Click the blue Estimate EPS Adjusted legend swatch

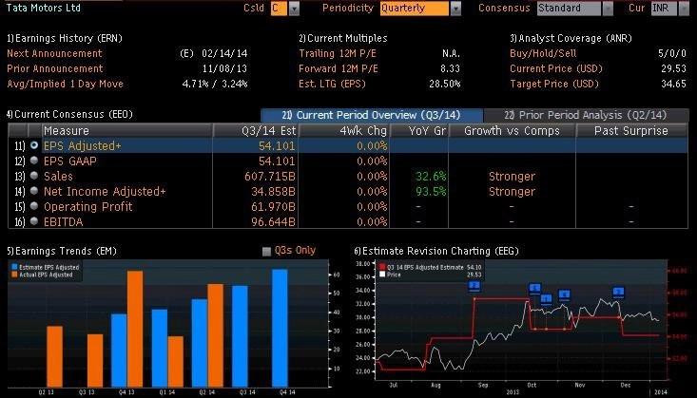14,268
